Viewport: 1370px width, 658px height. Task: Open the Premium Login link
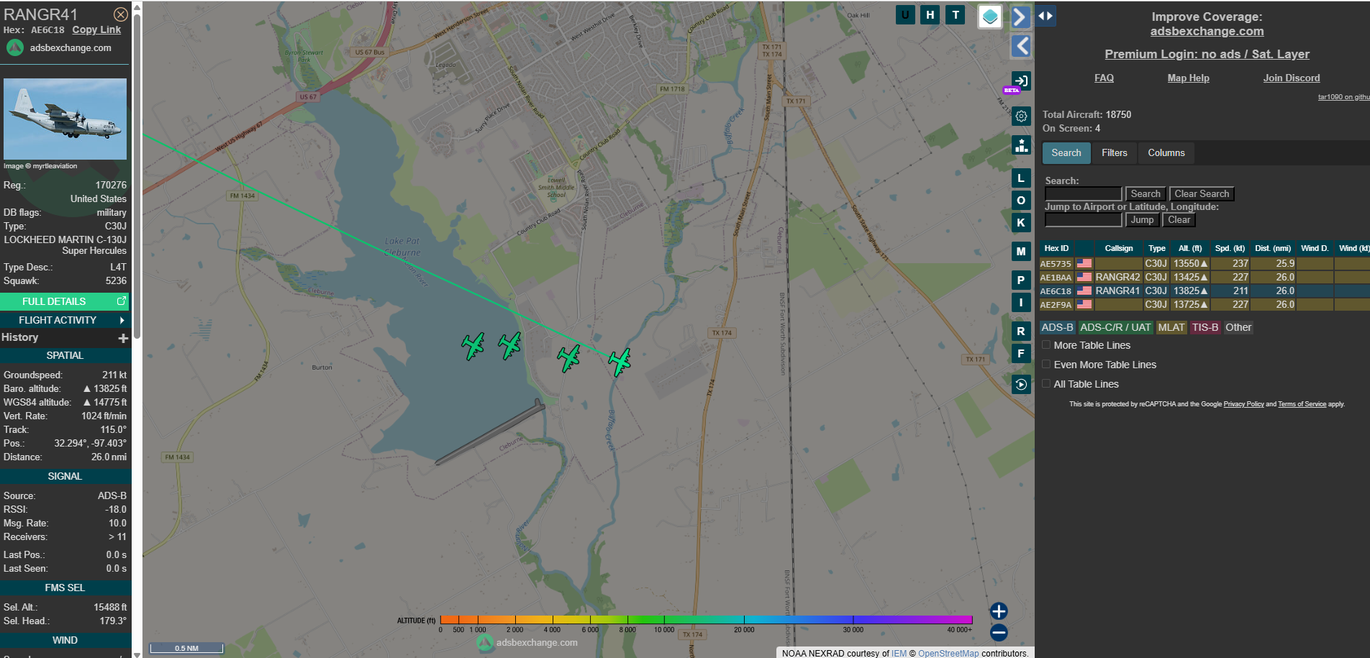click(1207, 55)
